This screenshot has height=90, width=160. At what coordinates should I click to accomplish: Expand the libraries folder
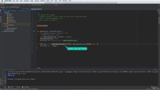pyautogui.click(x=5, y=14)
